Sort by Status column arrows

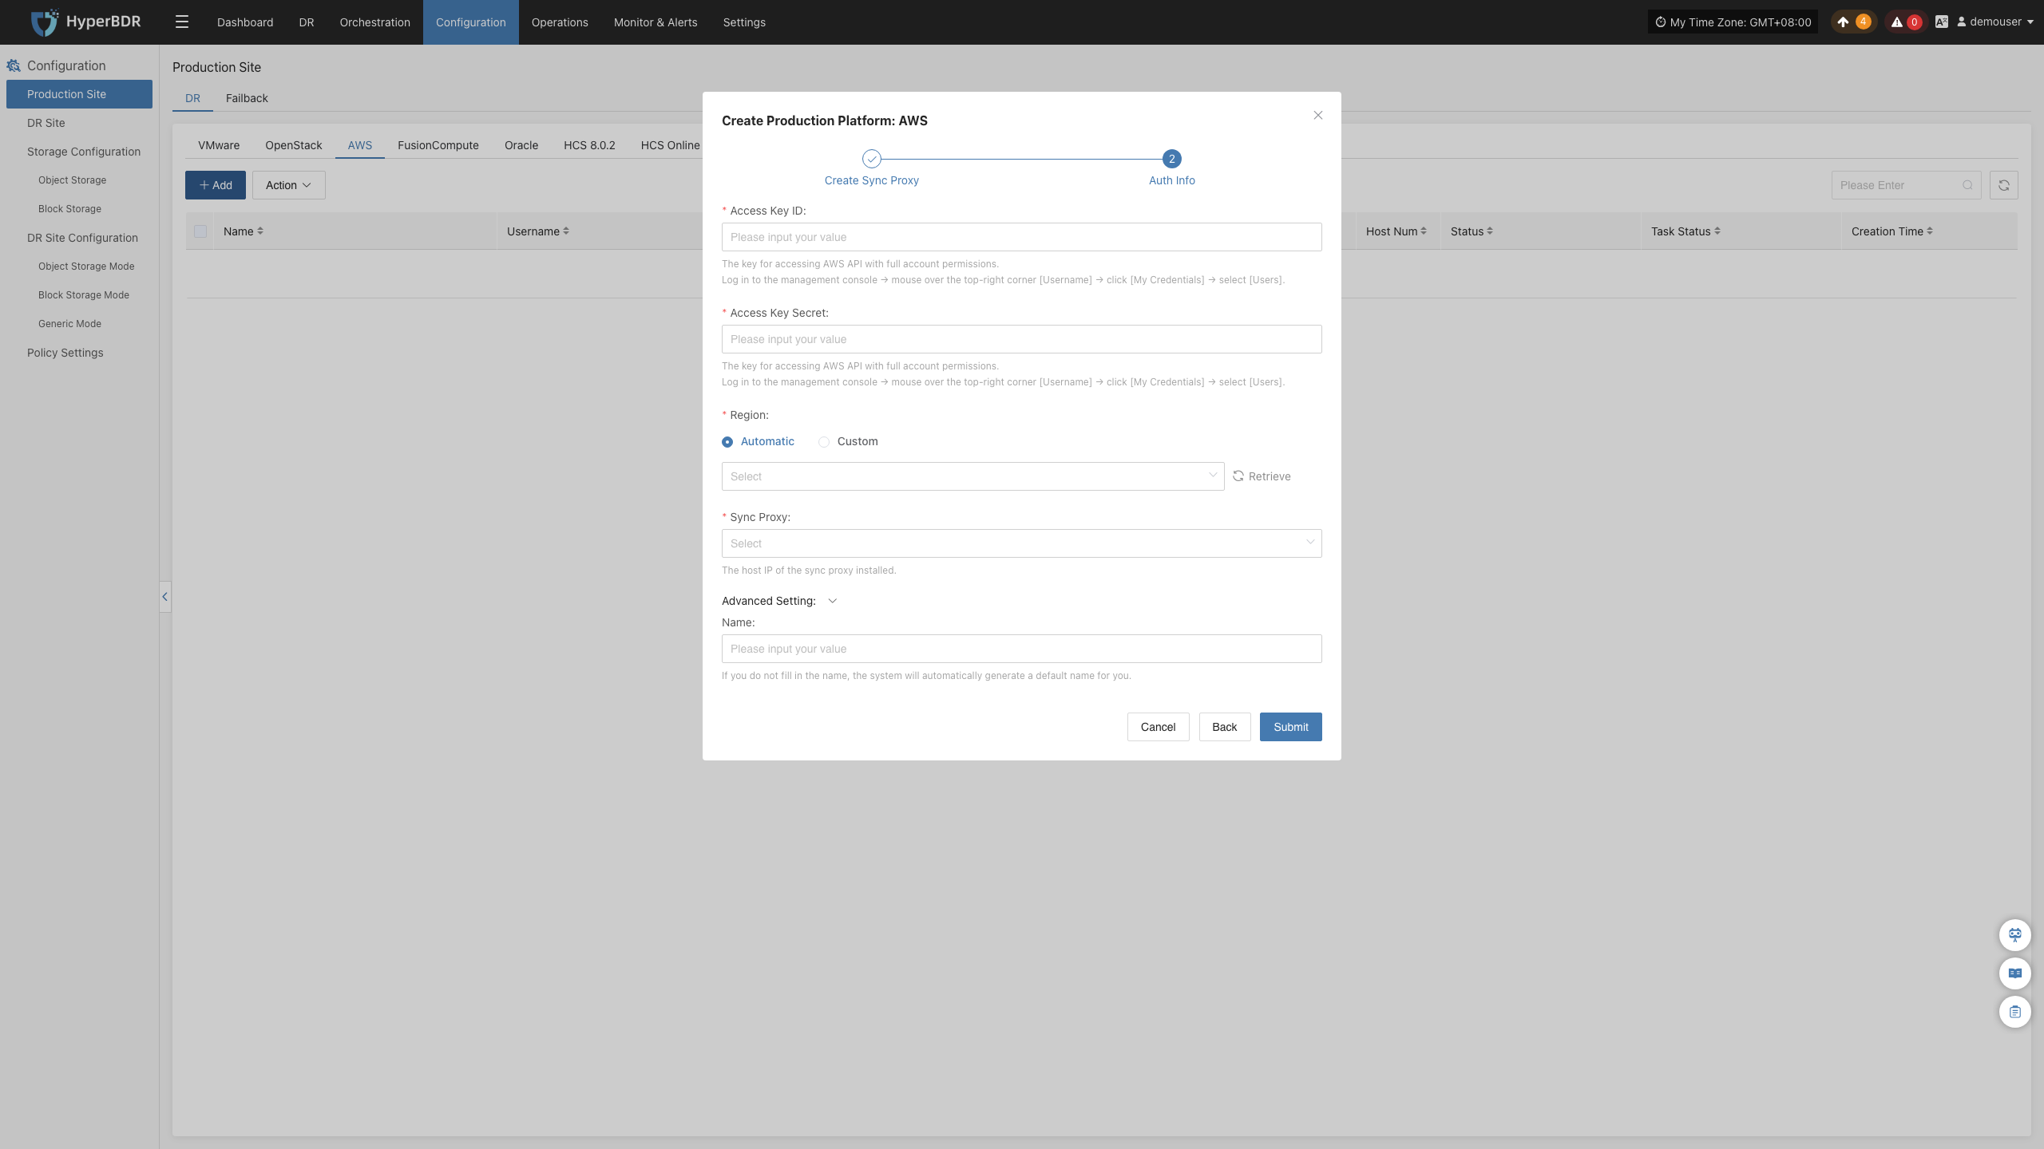click(x=1490, y=231)
